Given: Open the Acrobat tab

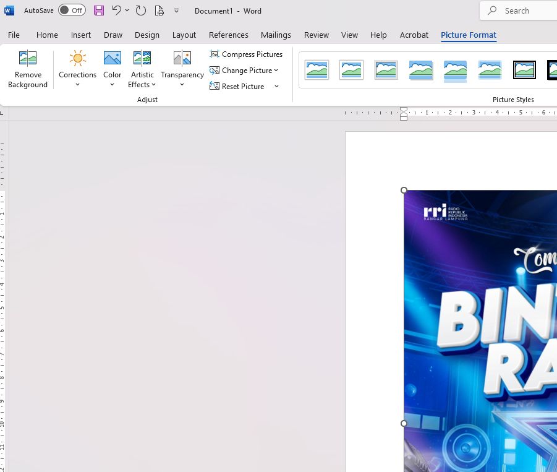Looking at the screenshot, I should click(414, 35).
